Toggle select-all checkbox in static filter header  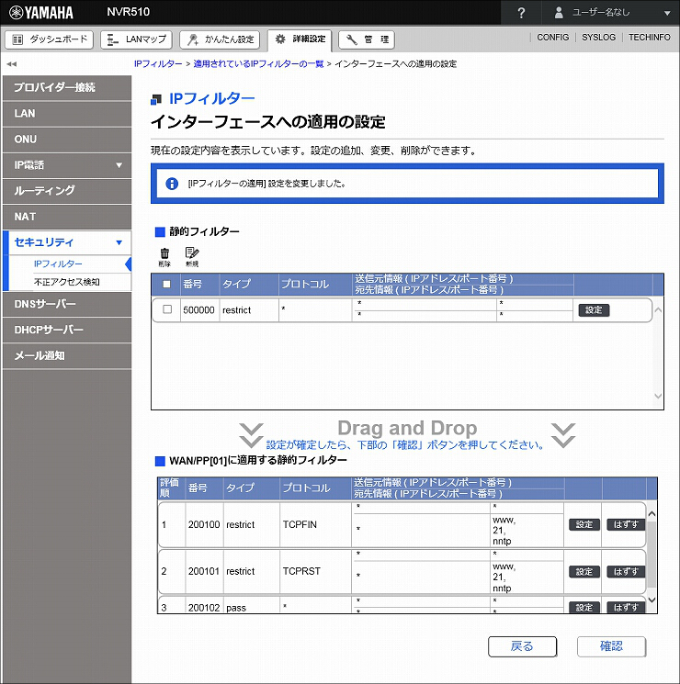point(166,284)
